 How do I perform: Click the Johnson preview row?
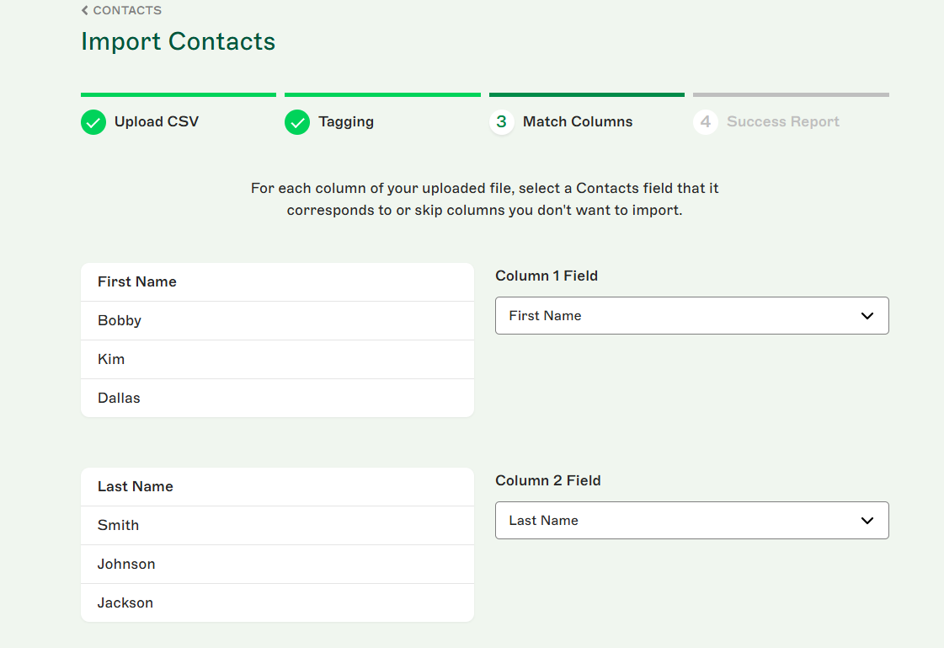pyautogui.click(x=277, y=564)
